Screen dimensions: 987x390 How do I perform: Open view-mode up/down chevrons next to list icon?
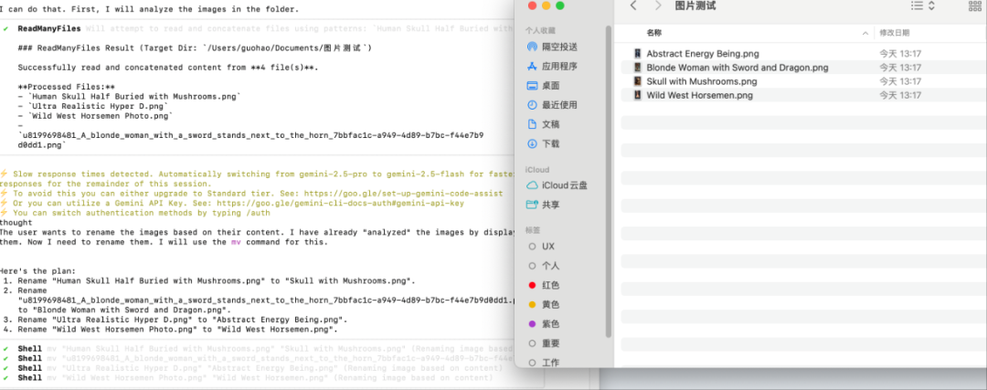[931, 5]
